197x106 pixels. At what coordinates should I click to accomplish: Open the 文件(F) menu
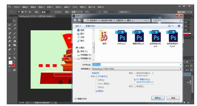pos(17,7)
